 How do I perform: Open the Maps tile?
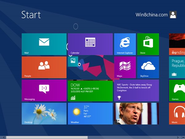(125, 67)
